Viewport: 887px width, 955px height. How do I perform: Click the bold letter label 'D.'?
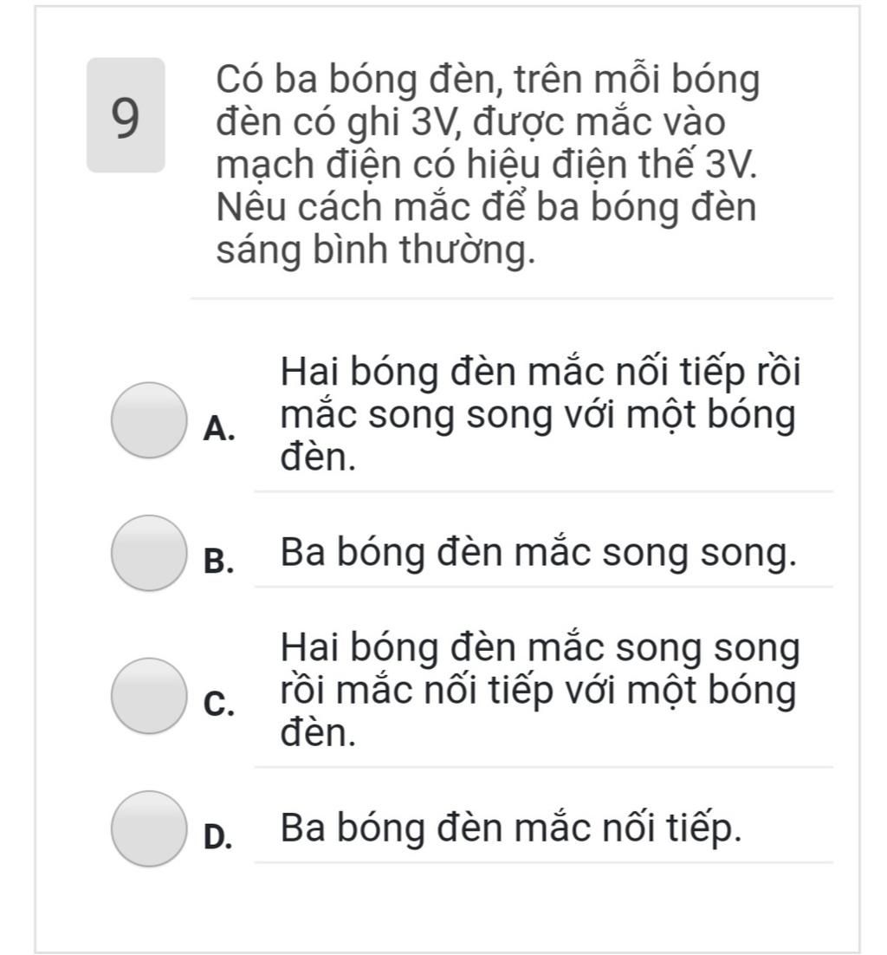218,836
